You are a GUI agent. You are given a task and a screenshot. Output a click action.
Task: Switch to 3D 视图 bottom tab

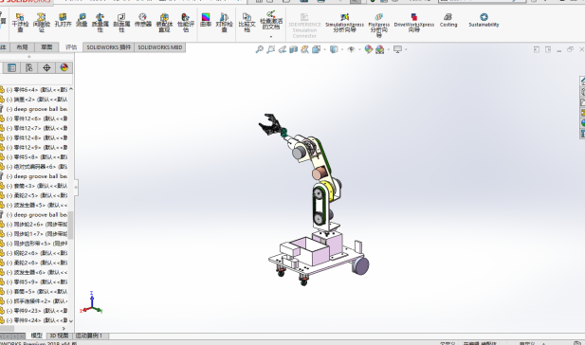tap(60, 336)
